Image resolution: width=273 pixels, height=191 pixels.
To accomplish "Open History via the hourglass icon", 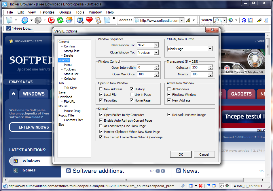I will click(98, 20).
